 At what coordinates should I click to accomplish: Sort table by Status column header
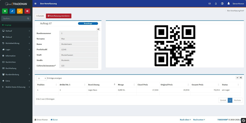[231, 85]
